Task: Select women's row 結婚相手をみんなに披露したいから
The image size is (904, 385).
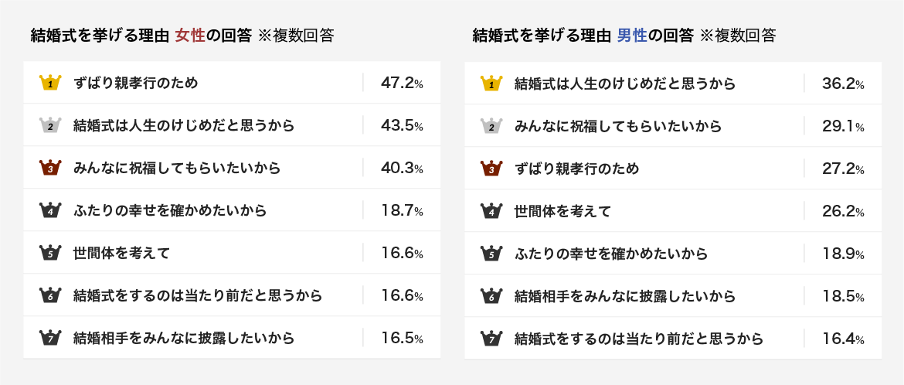Action: [x=232, y=338]
